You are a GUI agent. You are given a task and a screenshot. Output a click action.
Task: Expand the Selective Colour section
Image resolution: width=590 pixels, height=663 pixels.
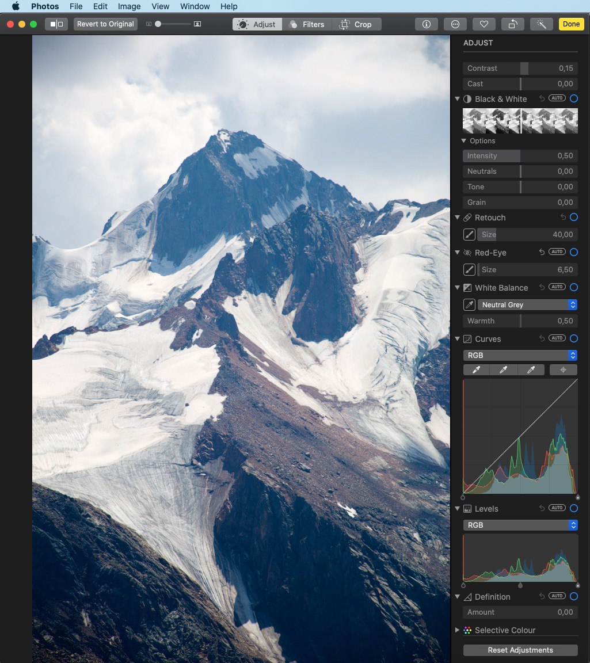(x=457, y=630)
